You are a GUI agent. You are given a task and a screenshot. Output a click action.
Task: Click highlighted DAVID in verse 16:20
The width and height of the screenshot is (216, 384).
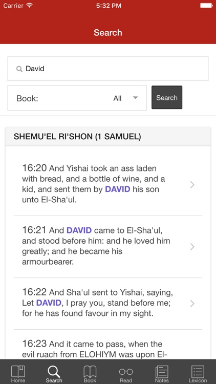coord(118,189)
